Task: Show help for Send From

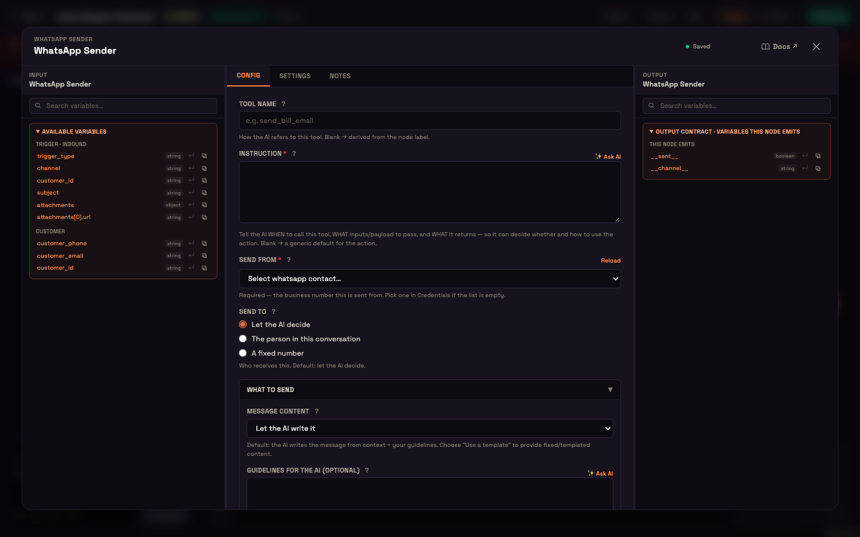Action: [288, 260]
